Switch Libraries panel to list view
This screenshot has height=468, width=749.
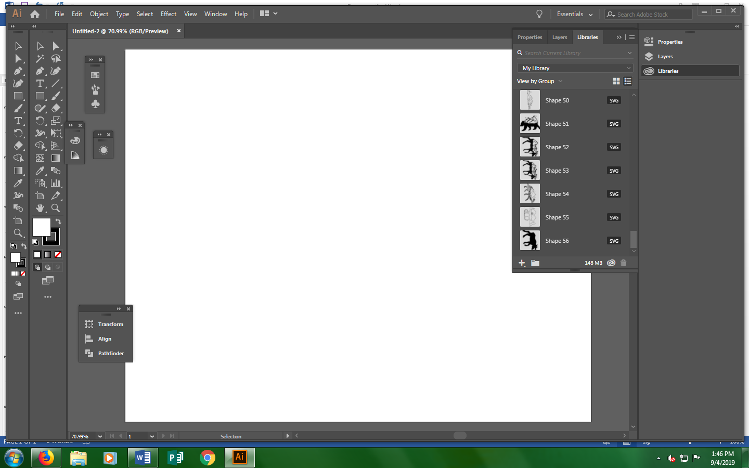[628, 81]
